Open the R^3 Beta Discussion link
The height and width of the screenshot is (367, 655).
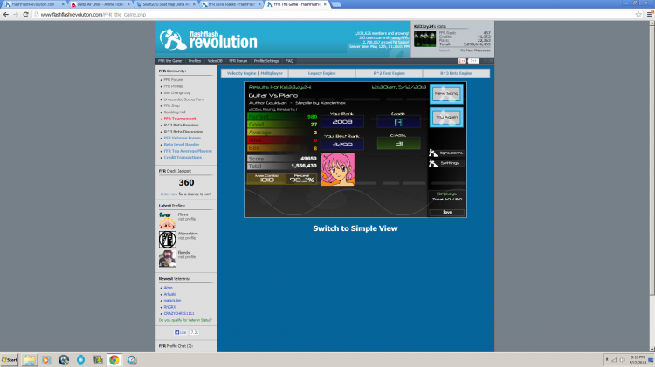[x=183, y=132]
